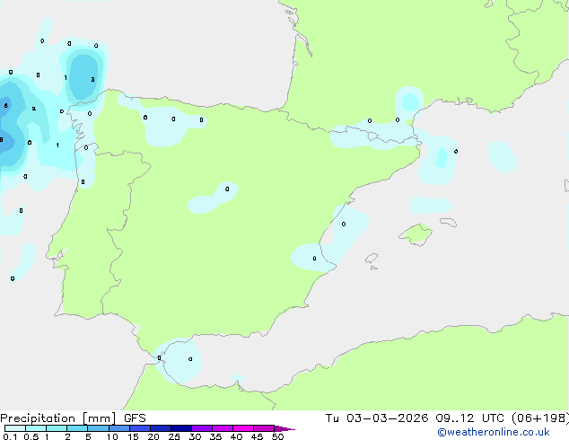The image size is (569, 440).
Task: Click the 'Precipitation [mm]' title text
Action: point(57,418)
